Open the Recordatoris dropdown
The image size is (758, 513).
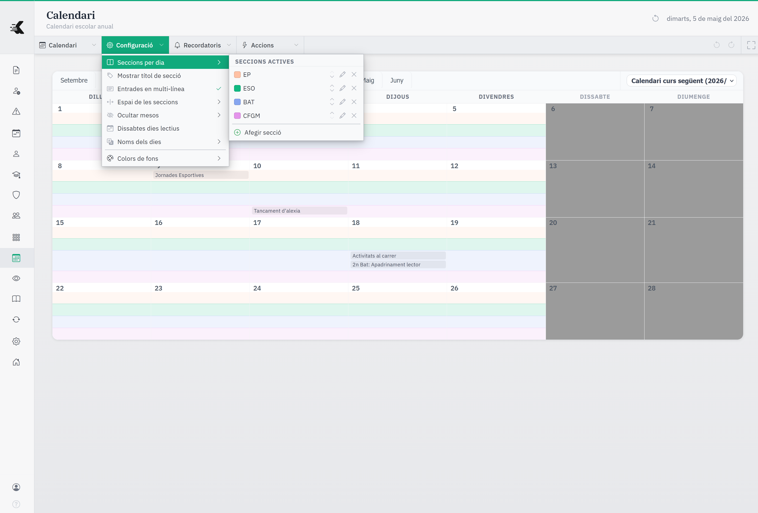(202, 45)
